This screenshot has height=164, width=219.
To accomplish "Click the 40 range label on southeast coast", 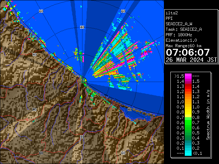I will click(x=130, y=109).
